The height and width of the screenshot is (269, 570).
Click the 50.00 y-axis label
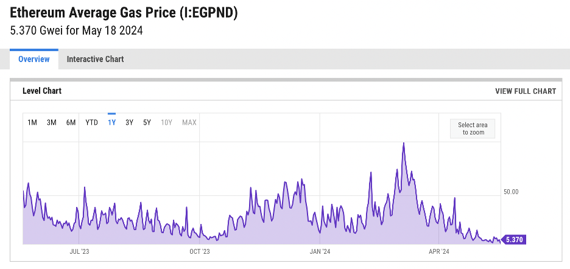click(x=511, y=192)
